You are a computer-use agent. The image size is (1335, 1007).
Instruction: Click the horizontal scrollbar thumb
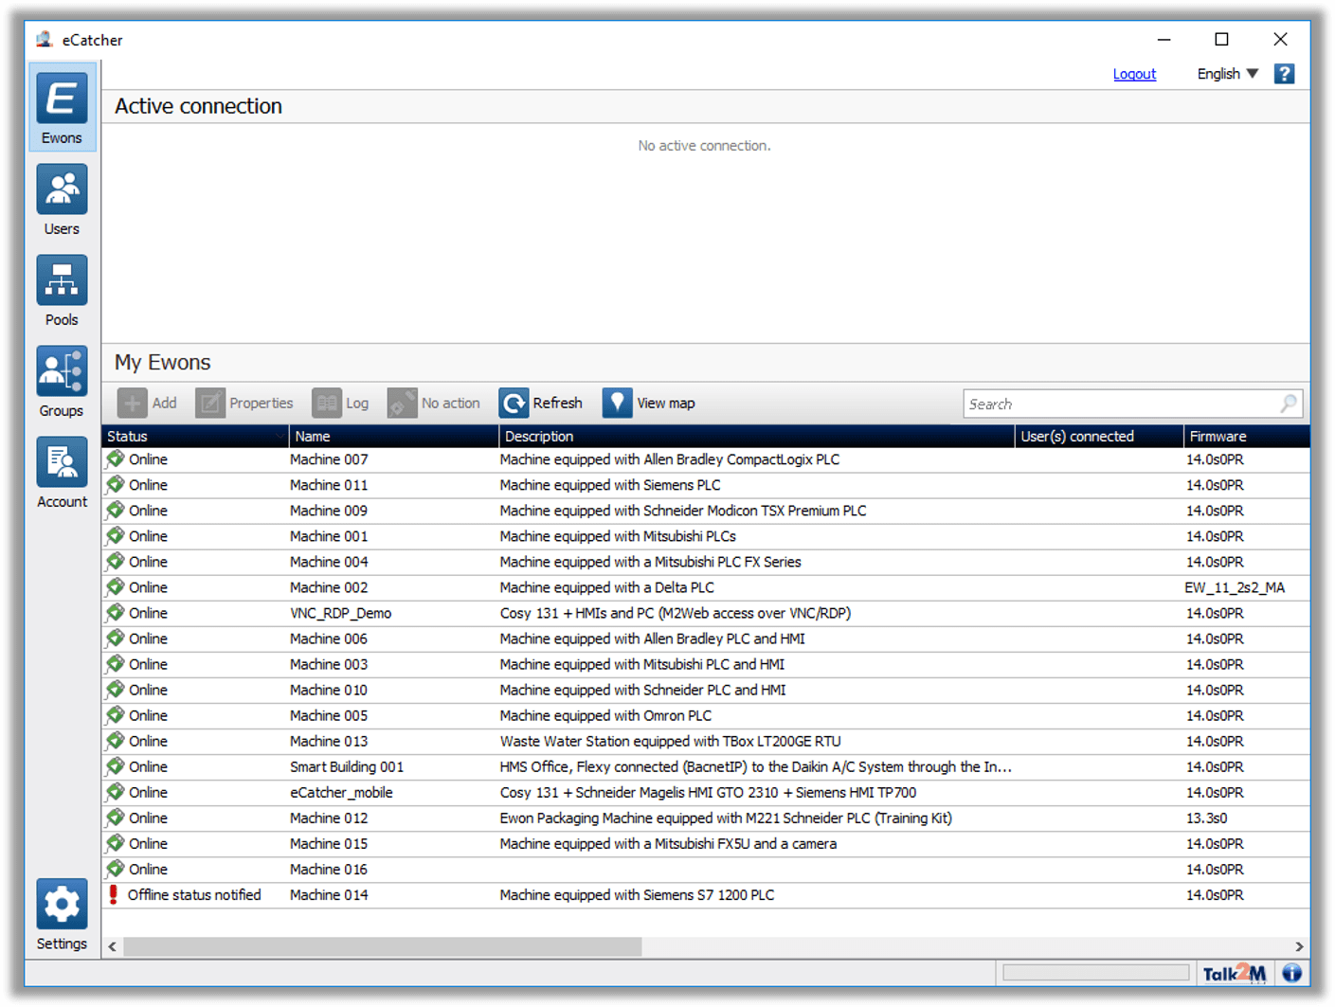pos(382,946)
